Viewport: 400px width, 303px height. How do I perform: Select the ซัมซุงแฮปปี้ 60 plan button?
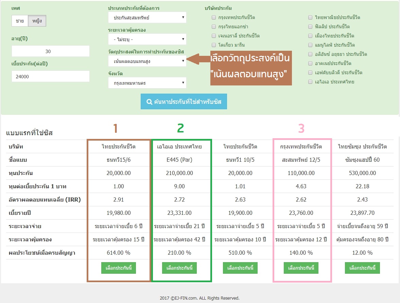click(362, 268)
